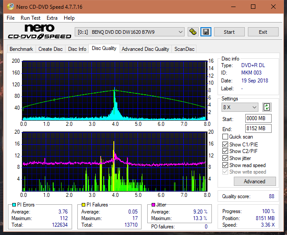287x235 pixels.
Task: Switch to the ScanDisc tab
Action: [184, 49]
